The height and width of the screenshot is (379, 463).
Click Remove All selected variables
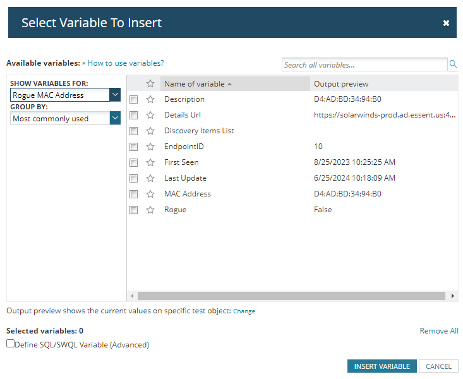click(439, 331)
